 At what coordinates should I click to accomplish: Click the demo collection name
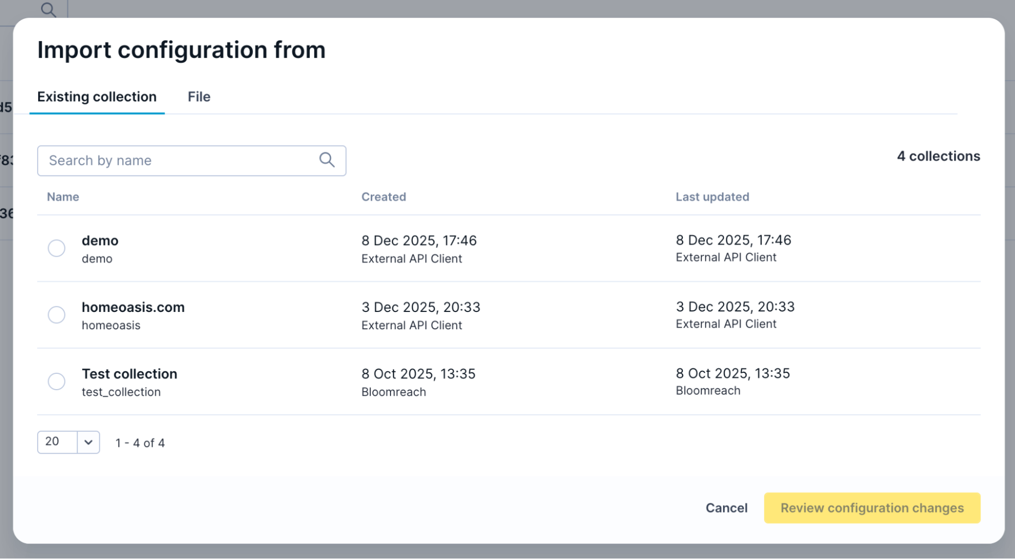(x=100, y=240)
